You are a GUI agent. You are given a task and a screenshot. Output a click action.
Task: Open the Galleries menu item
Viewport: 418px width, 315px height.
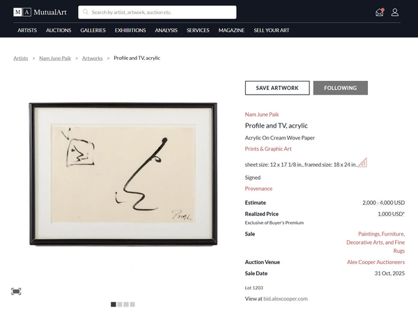(x=93, y=31)
